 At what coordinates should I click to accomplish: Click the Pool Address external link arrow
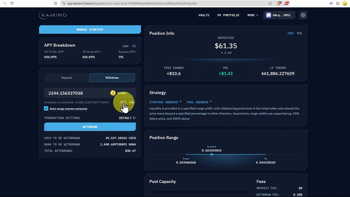(210, 102)
